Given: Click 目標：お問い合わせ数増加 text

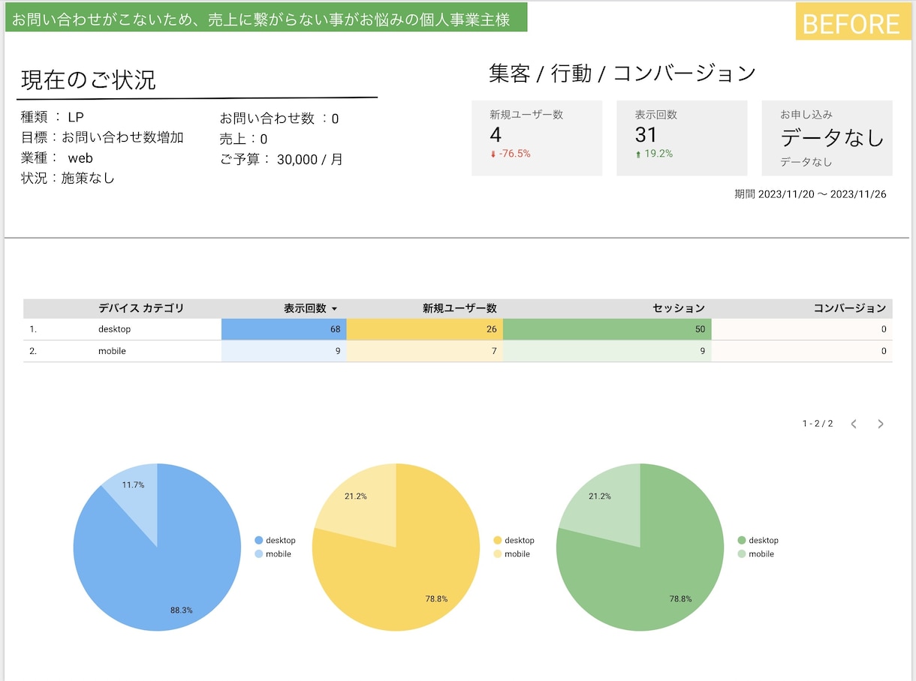Looking at the screenshot, I should [x=102, y=137].
